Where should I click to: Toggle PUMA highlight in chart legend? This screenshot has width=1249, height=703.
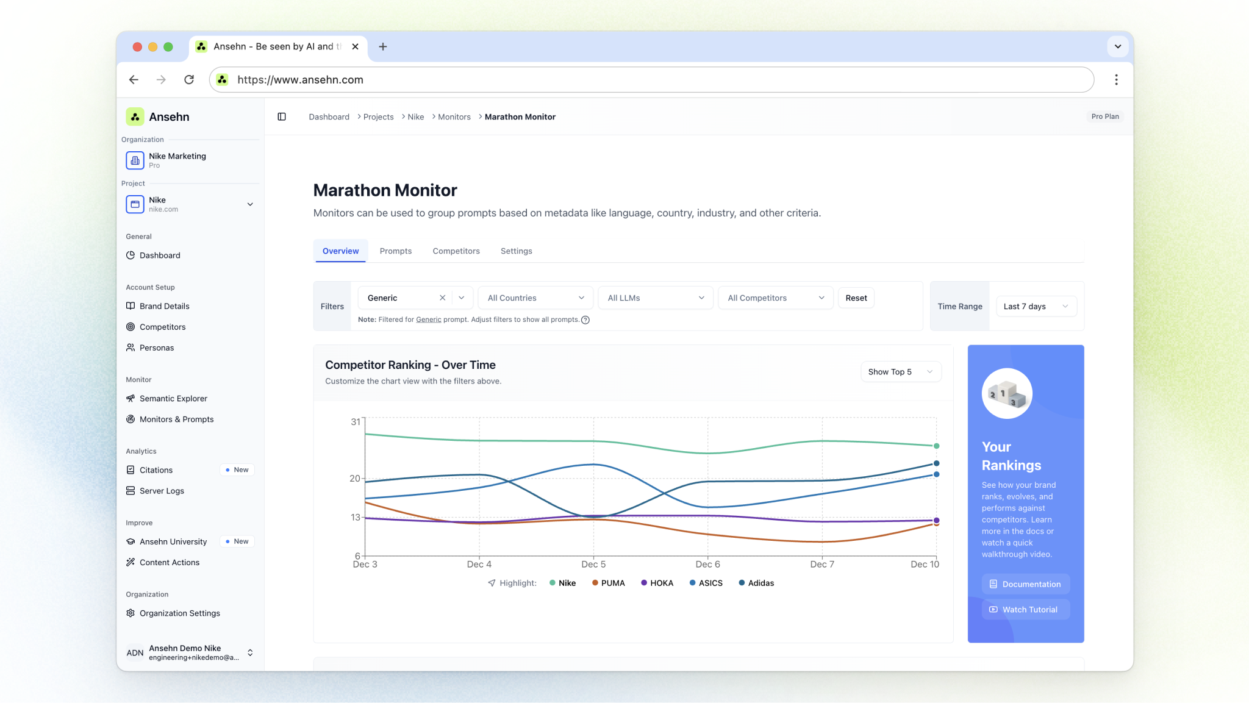pos(608,583)
